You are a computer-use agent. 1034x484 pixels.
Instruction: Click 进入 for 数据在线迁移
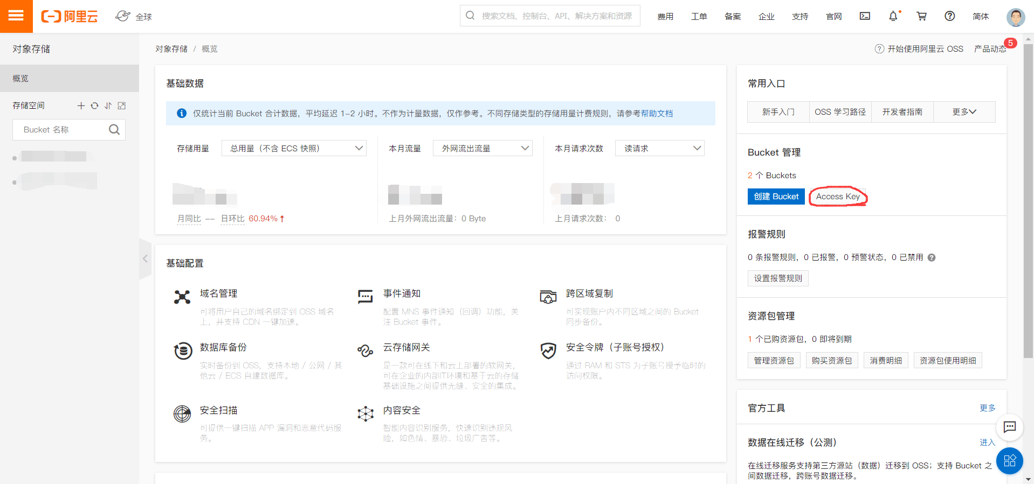988,443
